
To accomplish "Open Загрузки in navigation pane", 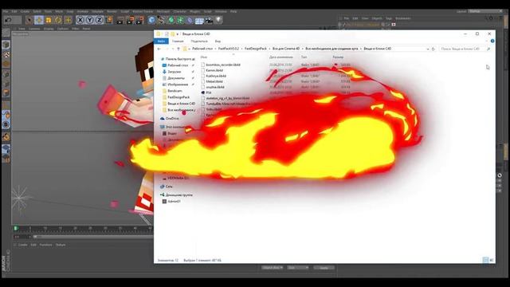I will pos(174,72).
